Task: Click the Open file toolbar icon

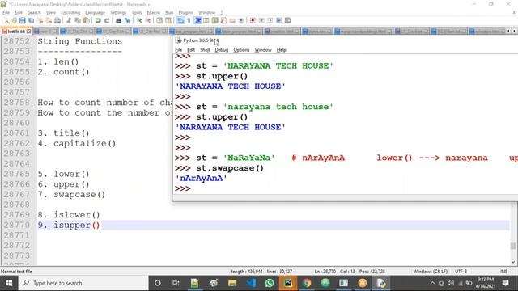Action: click(x=14, y=20)
